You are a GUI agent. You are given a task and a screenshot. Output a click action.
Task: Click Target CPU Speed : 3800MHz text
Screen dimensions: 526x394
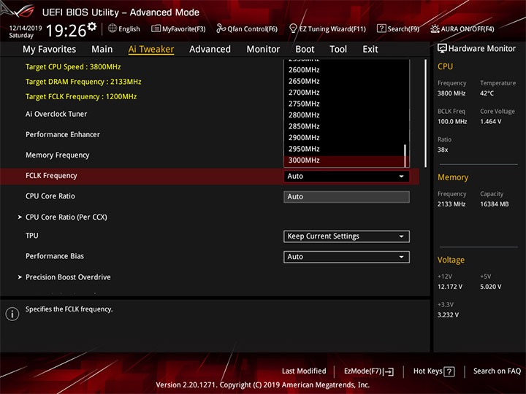(73, 66)
